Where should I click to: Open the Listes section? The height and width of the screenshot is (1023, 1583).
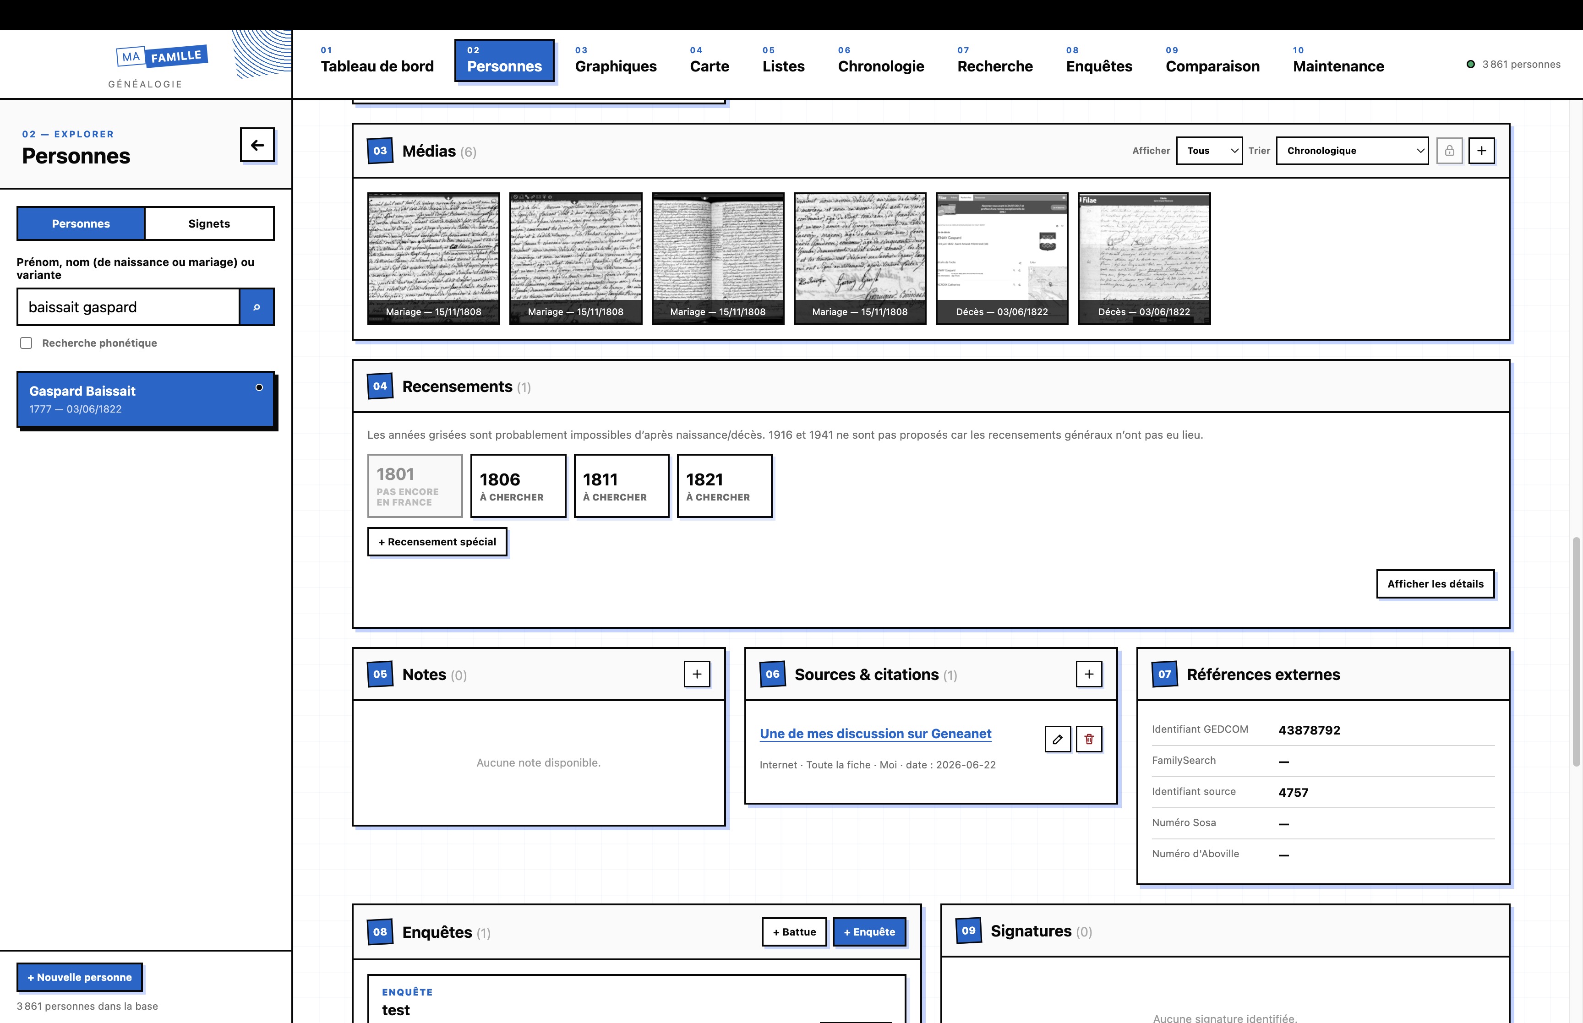[783, 60]
